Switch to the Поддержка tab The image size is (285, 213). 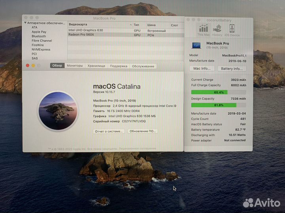[x=118, y=66]
